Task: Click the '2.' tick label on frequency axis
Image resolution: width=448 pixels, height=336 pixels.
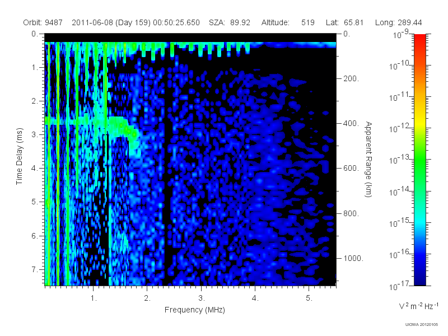Action: 147,298
